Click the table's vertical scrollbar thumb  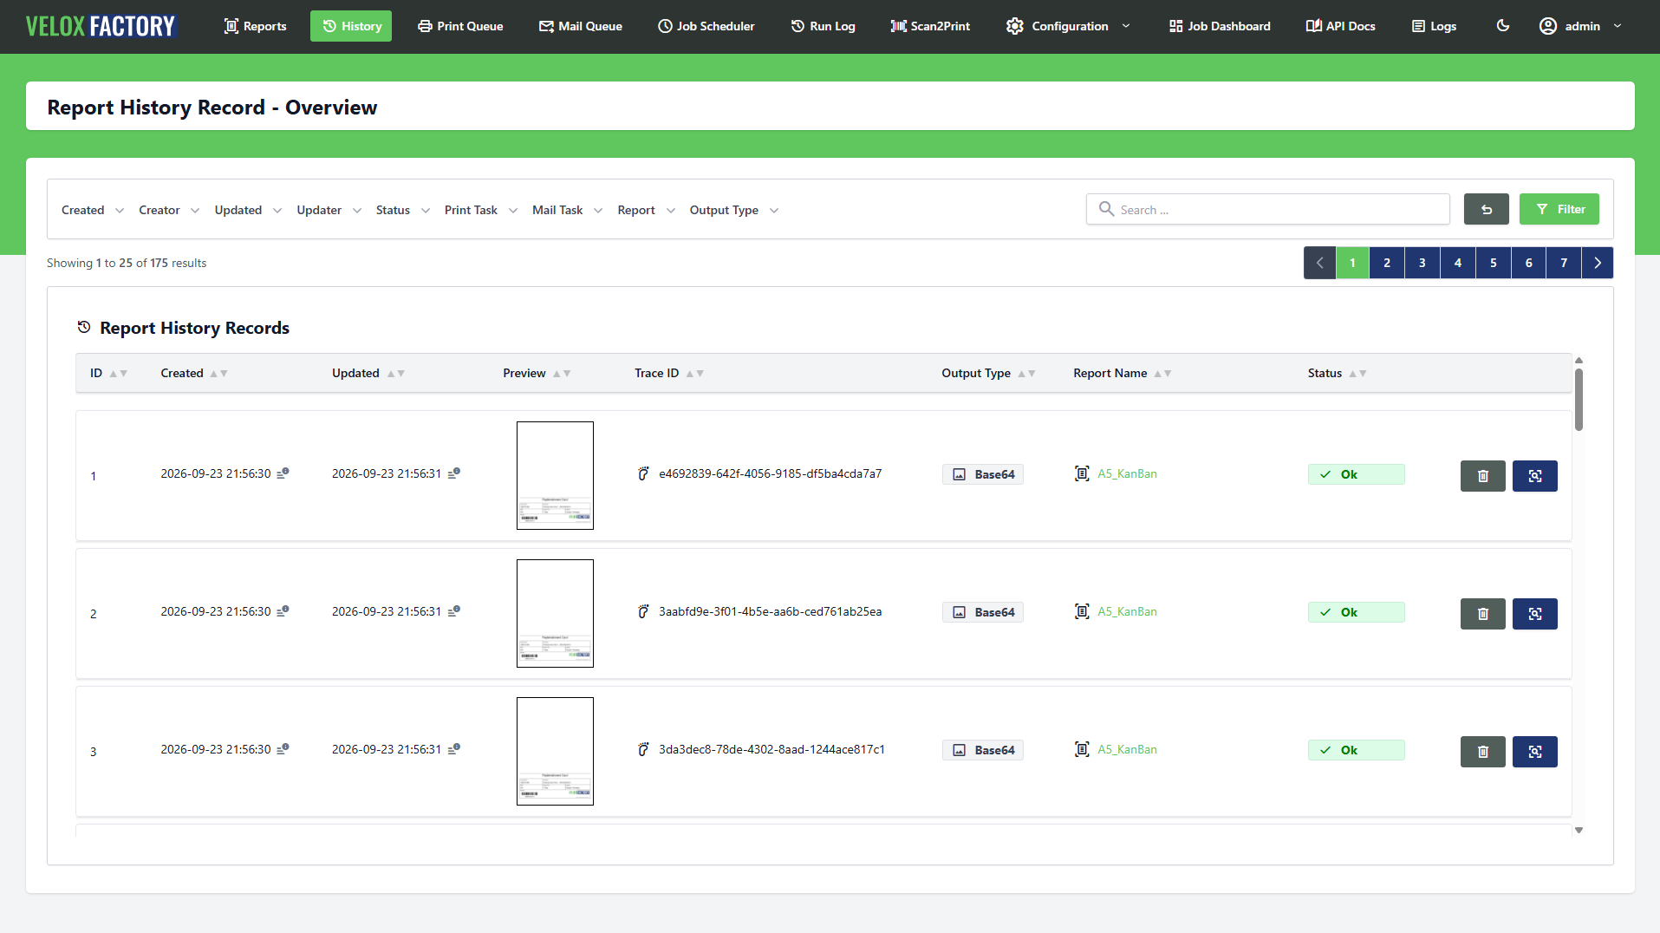1579,400
